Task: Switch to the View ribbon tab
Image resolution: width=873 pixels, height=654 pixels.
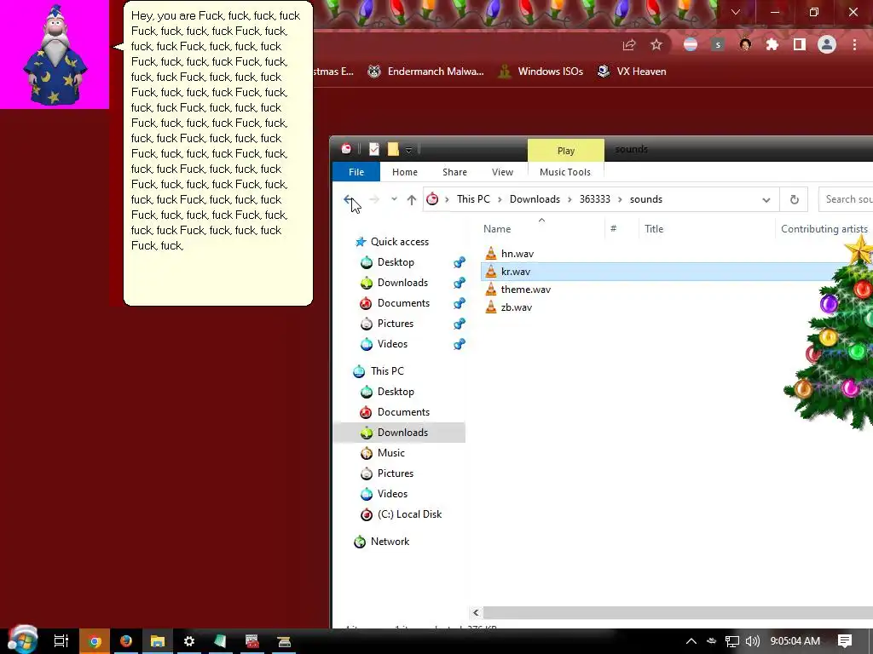Action: pyautogui.click(x=502, y=172)
